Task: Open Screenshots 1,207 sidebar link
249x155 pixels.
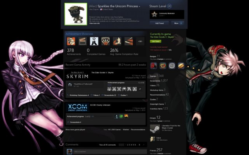Action: [159, 81]
